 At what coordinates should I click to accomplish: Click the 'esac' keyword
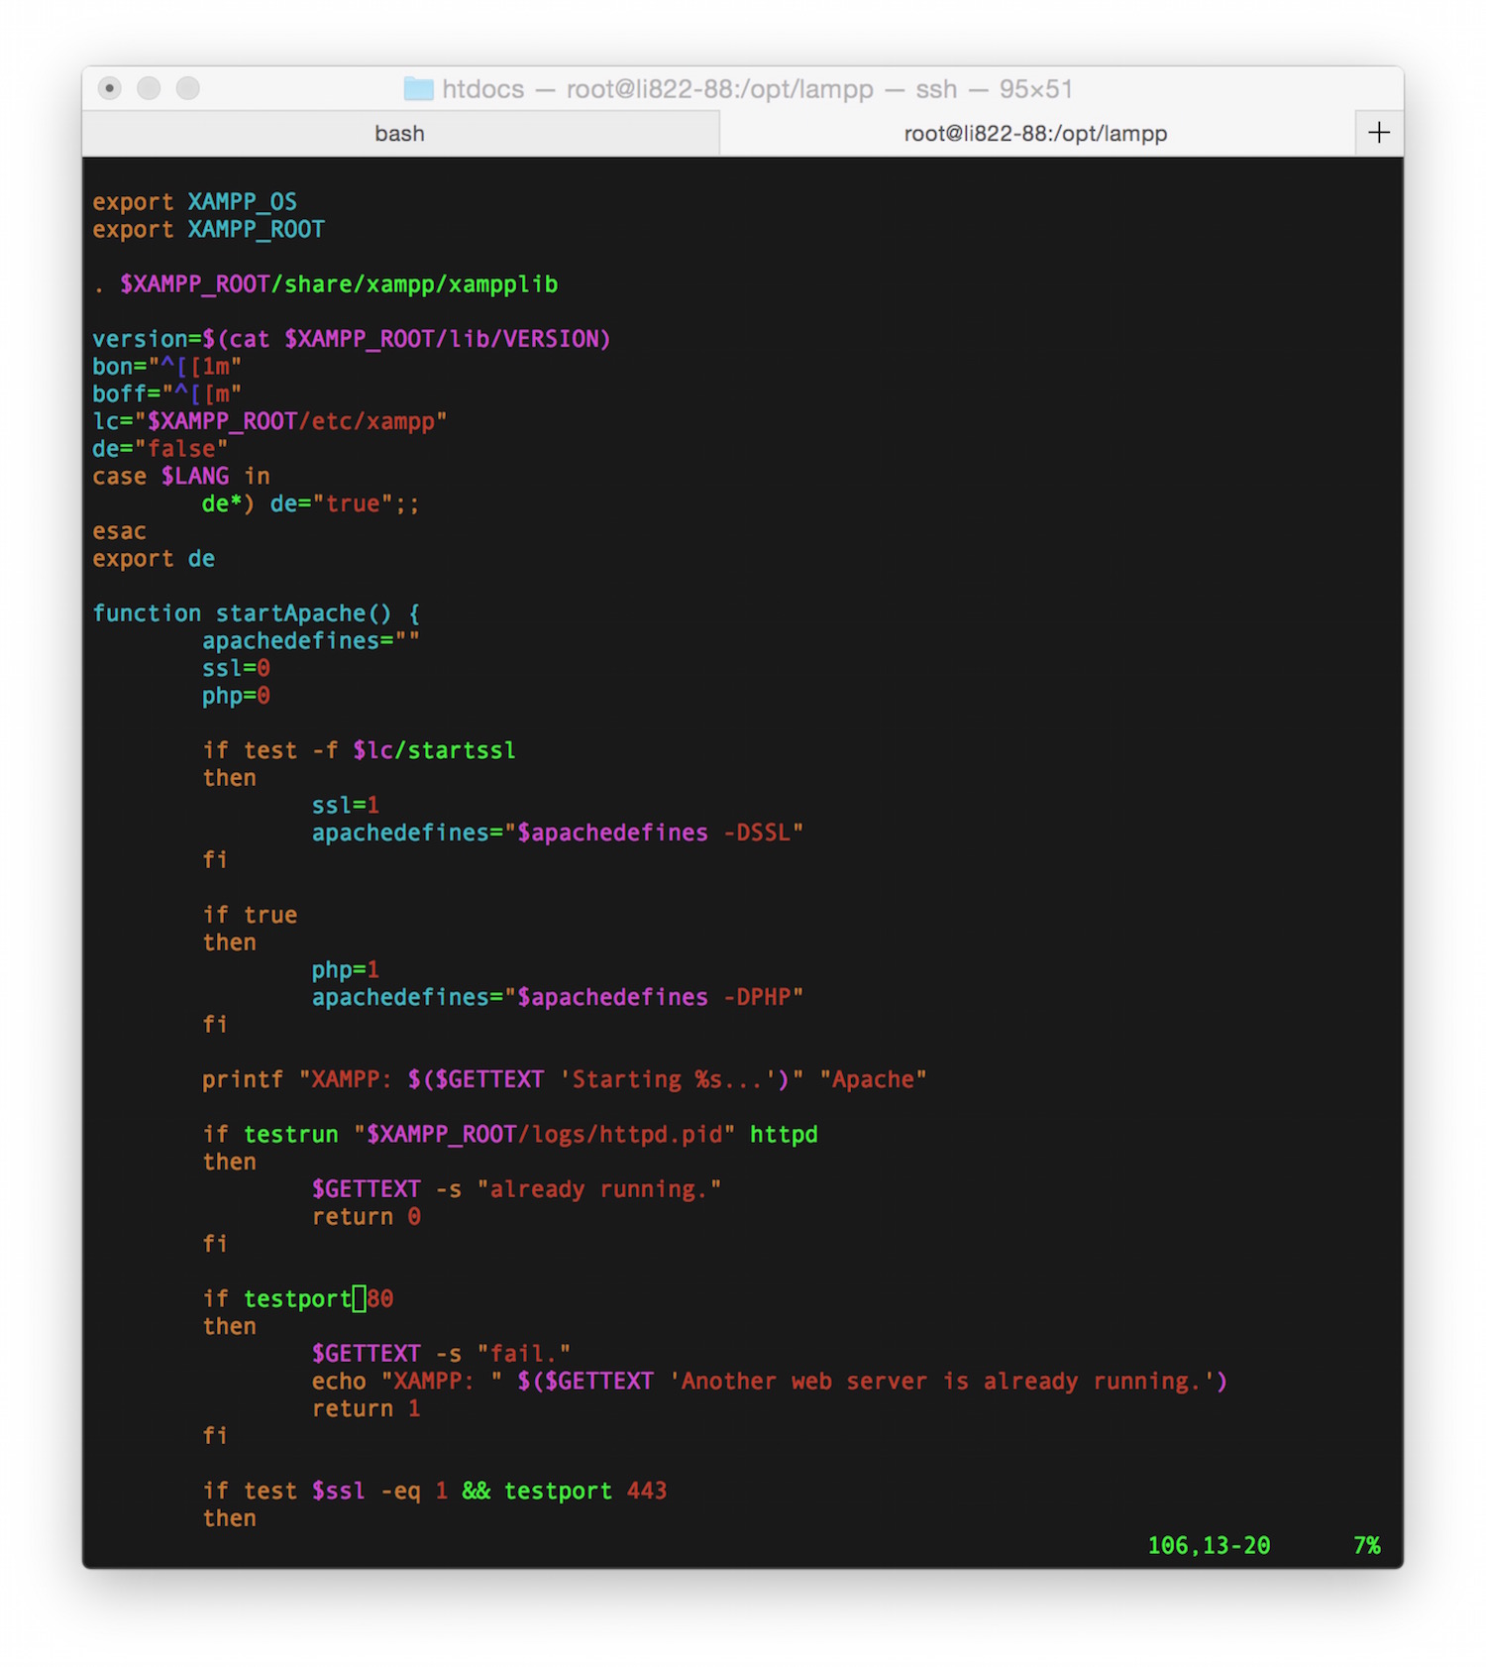pos(119,531)
